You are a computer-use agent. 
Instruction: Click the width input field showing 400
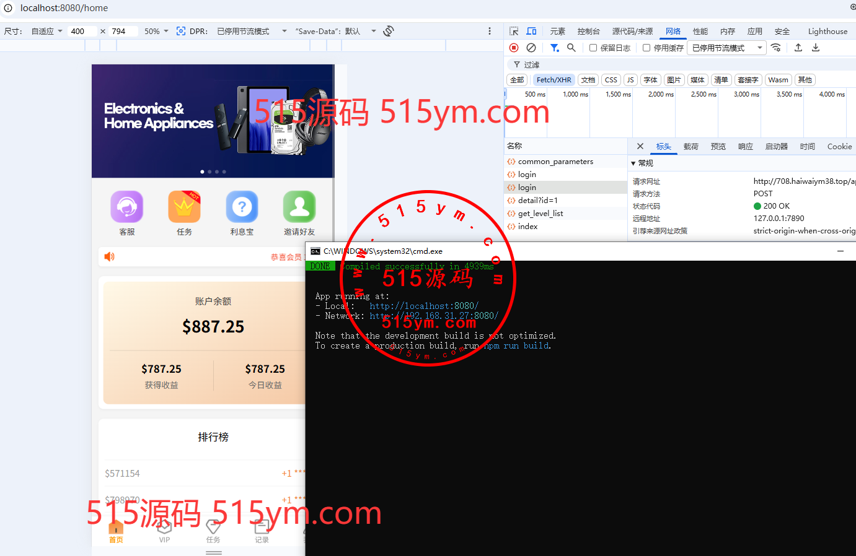[82, 31]
